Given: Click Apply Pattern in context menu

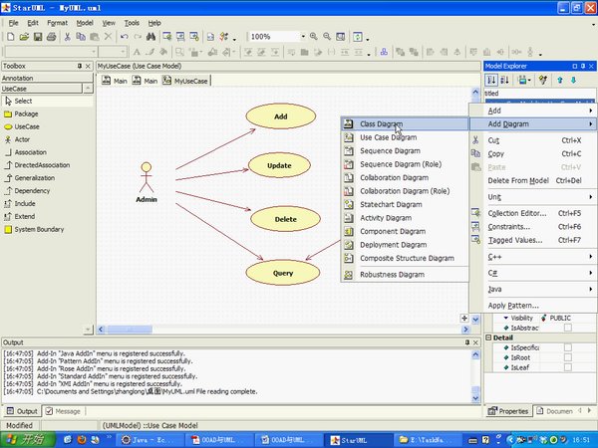Looking at the screenshot, I should (x=514, y=305).
